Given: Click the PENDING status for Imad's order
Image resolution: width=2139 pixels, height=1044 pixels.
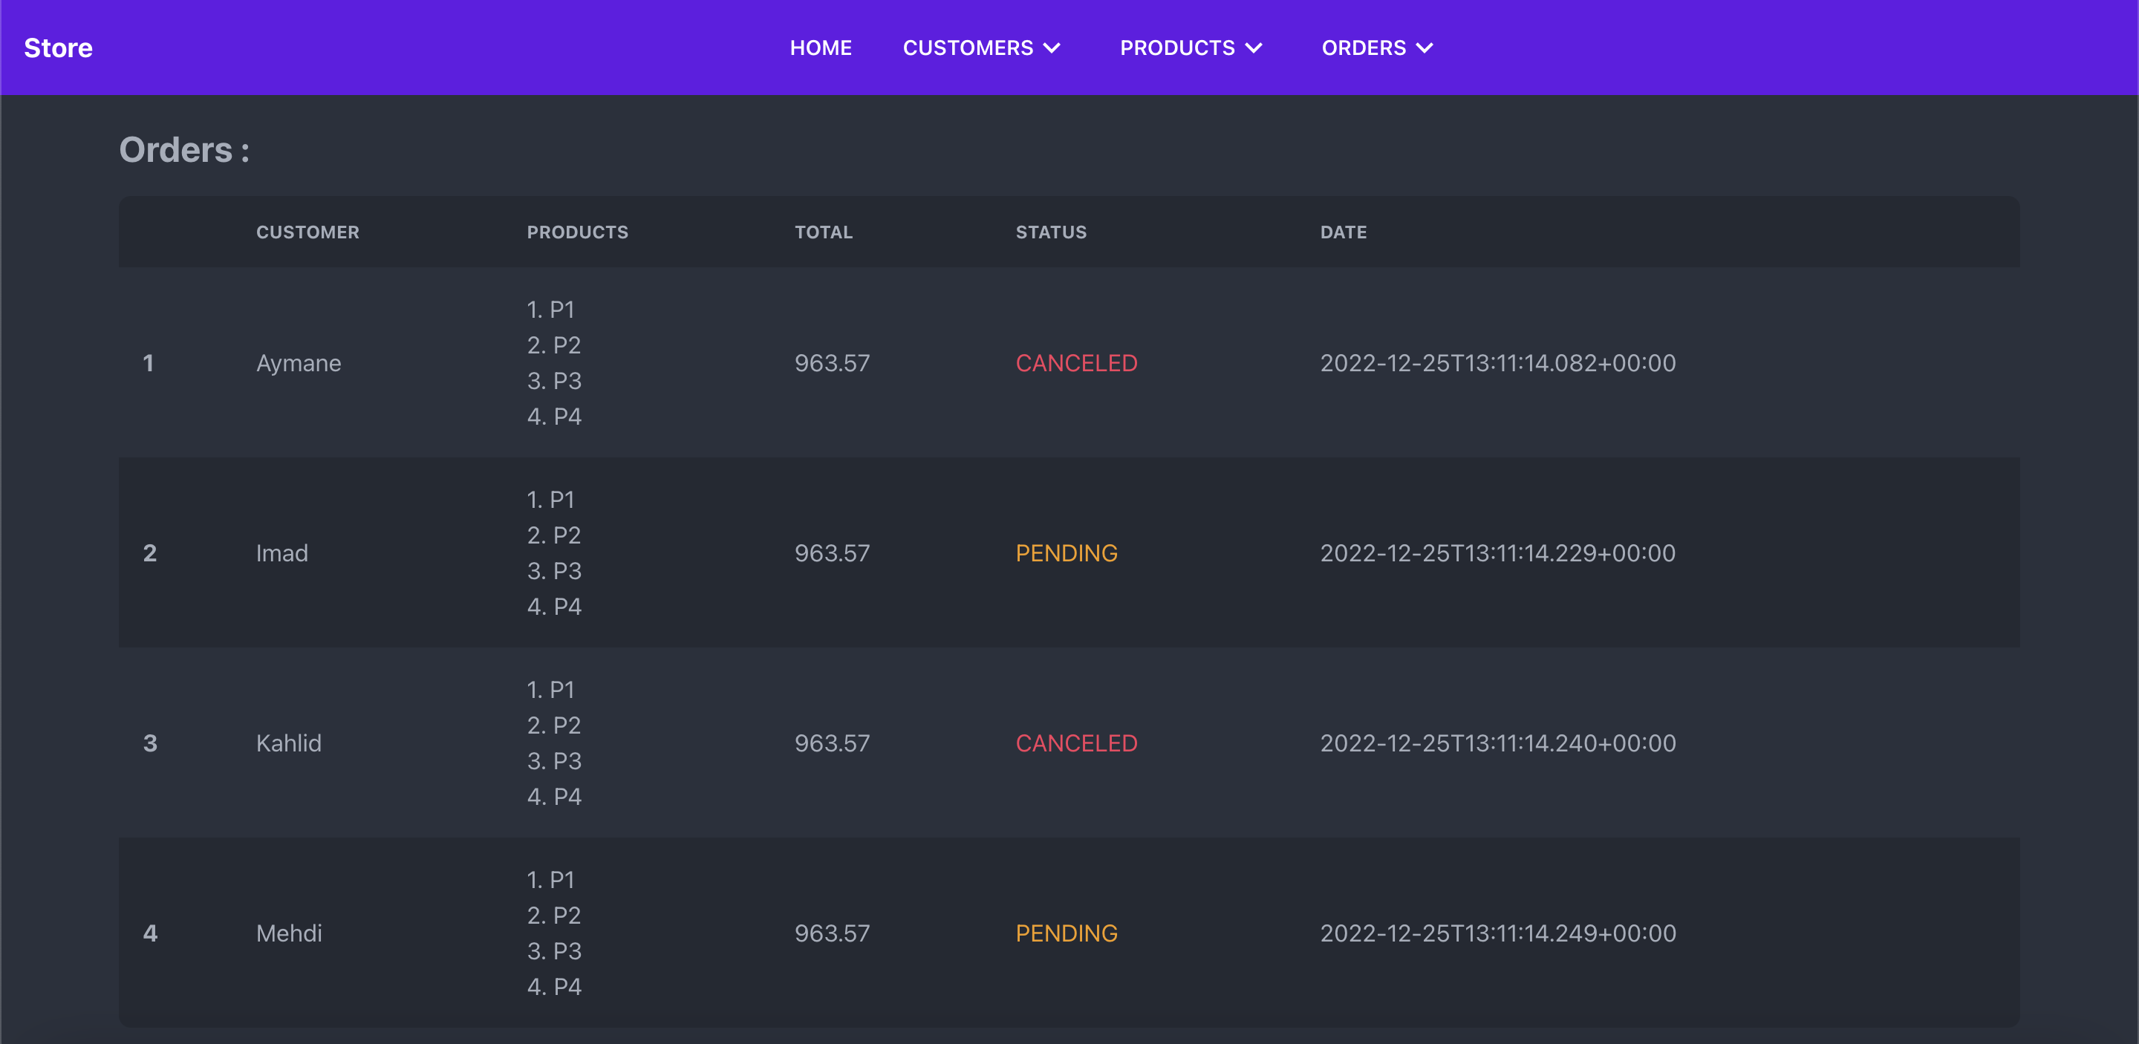Looking at the screenshot, I should pyautogui.click(x=1067, y=552).
